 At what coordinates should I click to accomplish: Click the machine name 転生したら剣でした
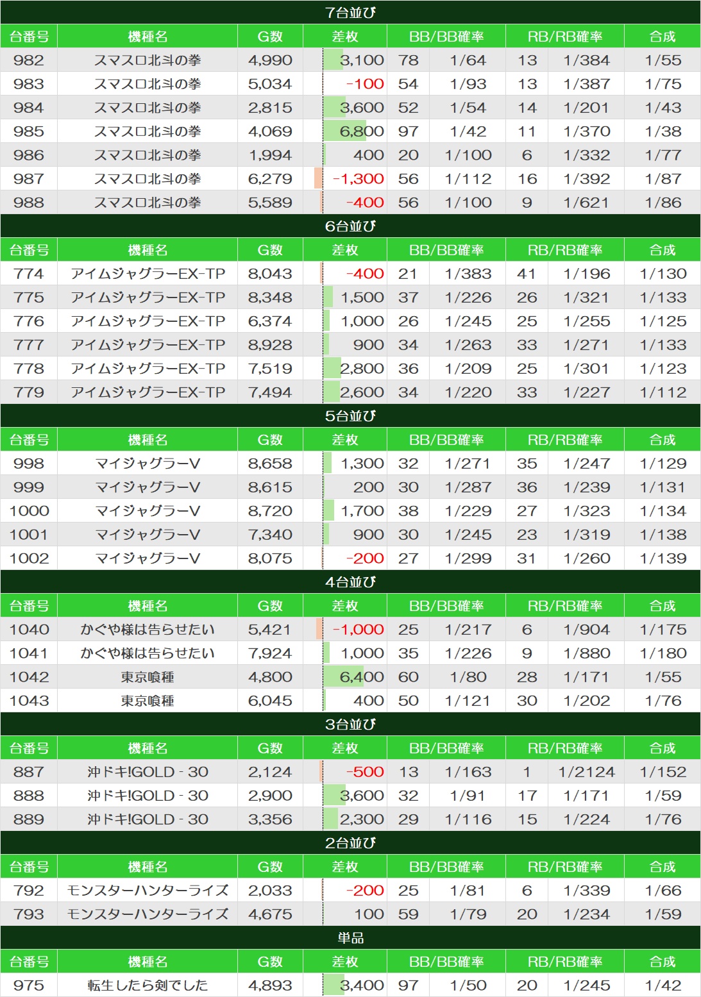pos(148,985)
